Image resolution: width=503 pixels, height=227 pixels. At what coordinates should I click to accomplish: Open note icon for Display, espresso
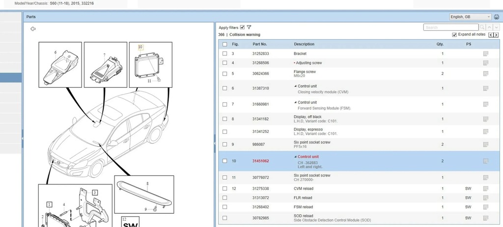(486, 131)
